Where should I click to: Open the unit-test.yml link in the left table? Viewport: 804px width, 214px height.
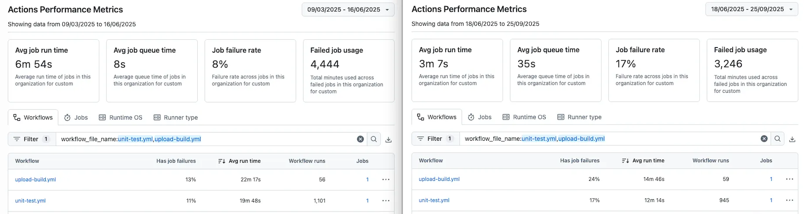click(30, 201)
